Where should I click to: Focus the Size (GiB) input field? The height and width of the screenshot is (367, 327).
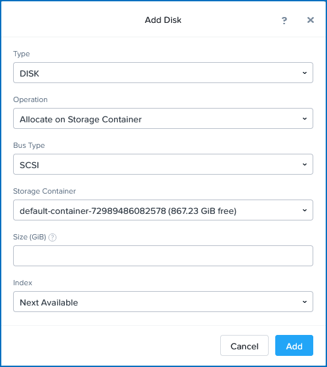pos(163,256)
